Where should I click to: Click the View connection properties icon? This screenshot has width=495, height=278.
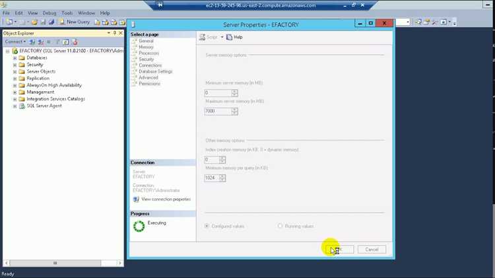pyautogui.click(x=136, y=199)
